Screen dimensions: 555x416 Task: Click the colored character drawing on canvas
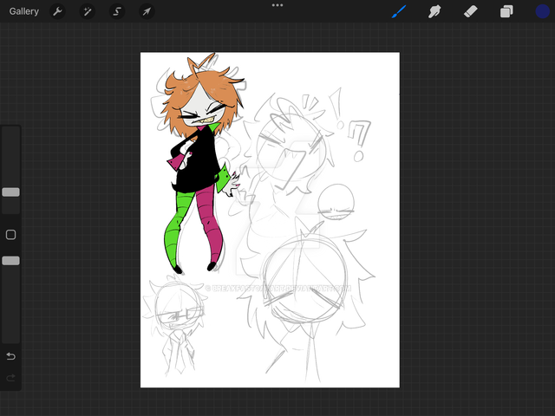tap(200, 163)
